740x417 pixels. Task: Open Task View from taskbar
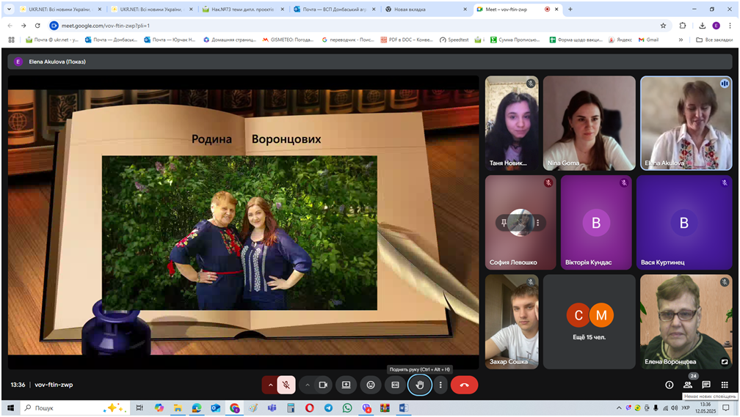(x=139, y=407)
